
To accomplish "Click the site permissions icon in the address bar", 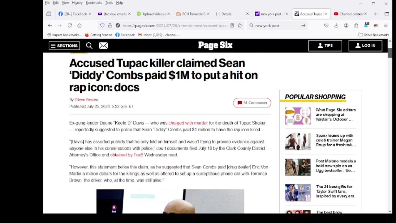I will 118,25.
